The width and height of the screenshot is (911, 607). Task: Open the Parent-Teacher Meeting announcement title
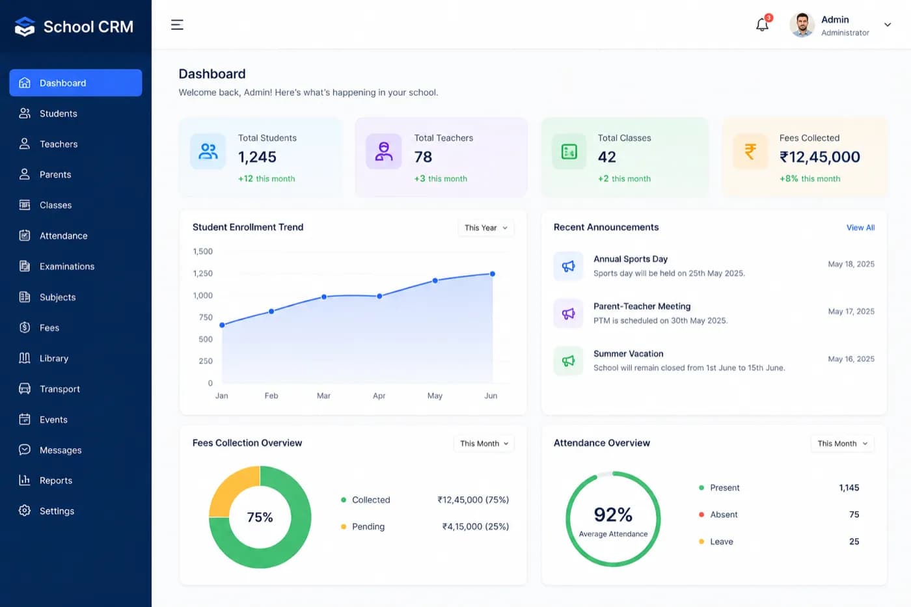tap(642, 306)
